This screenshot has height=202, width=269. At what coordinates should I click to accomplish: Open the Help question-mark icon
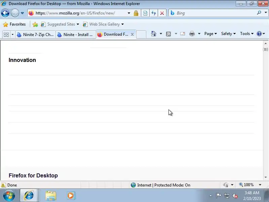[x=261, y=34]
